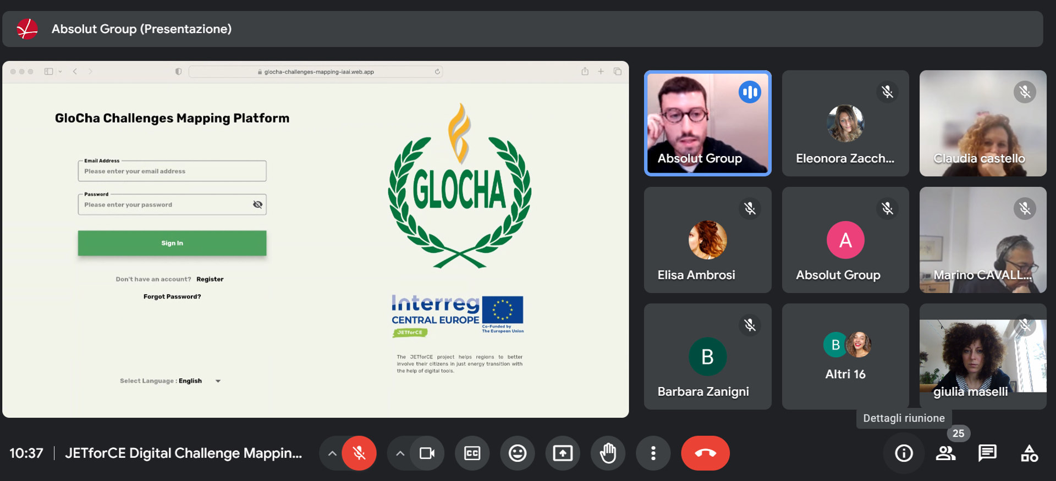The width and height of the screenshot is (1056, 481).
Task: Click the Forgot Password? link
Action: 172,297
